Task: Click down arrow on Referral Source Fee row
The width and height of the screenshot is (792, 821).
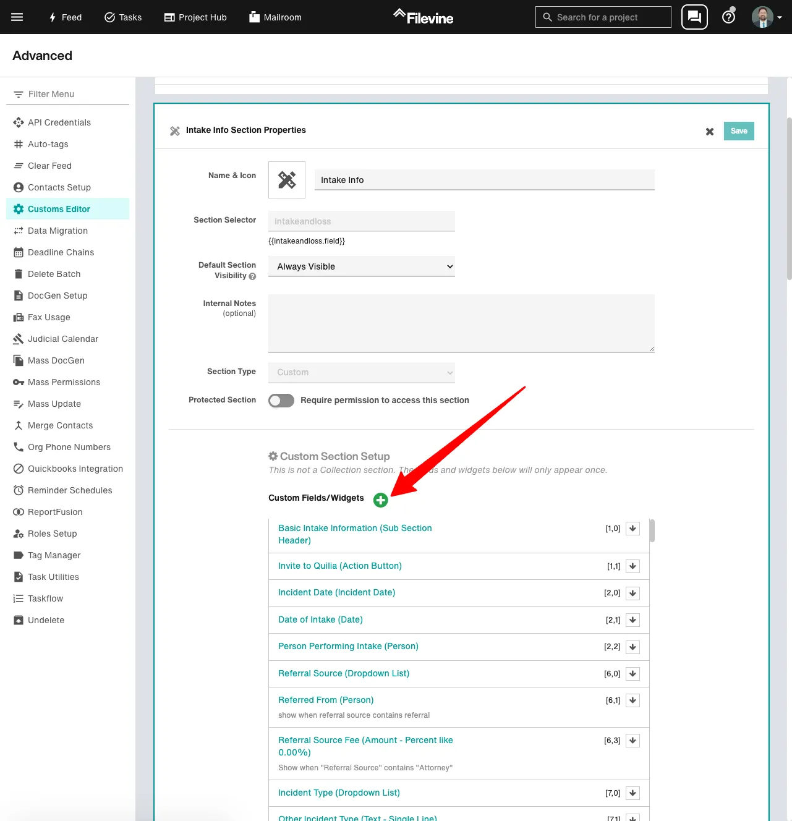Action: click(x=632, y=741)
